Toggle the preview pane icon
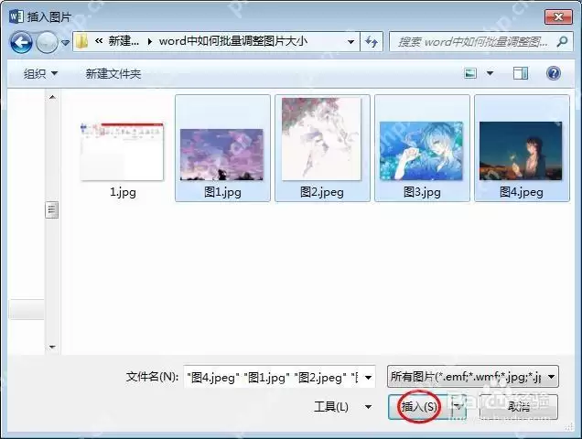This screenshot has width=582, height=439. (x=521, y=73)
